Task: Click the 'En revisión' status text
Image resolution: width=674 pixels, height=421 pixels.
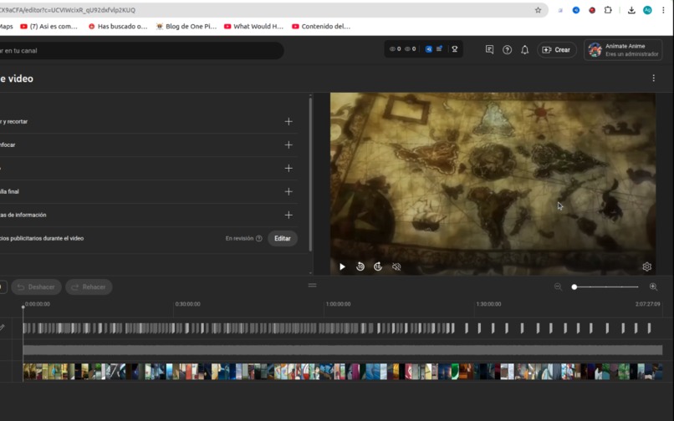Action: (239, 238)
